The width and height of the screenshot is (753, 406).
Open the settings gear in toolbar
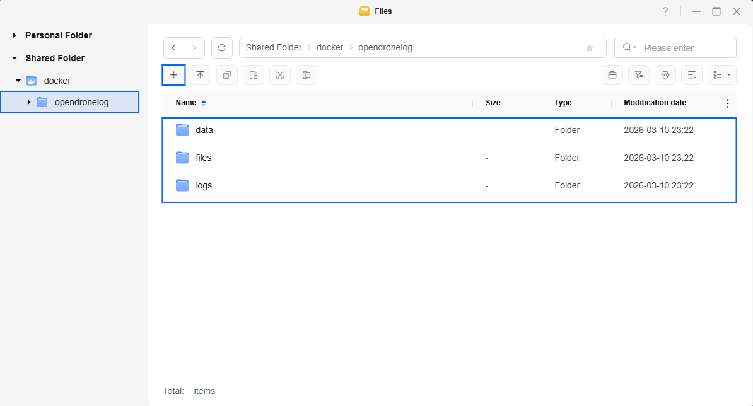(x=665, y=75)
